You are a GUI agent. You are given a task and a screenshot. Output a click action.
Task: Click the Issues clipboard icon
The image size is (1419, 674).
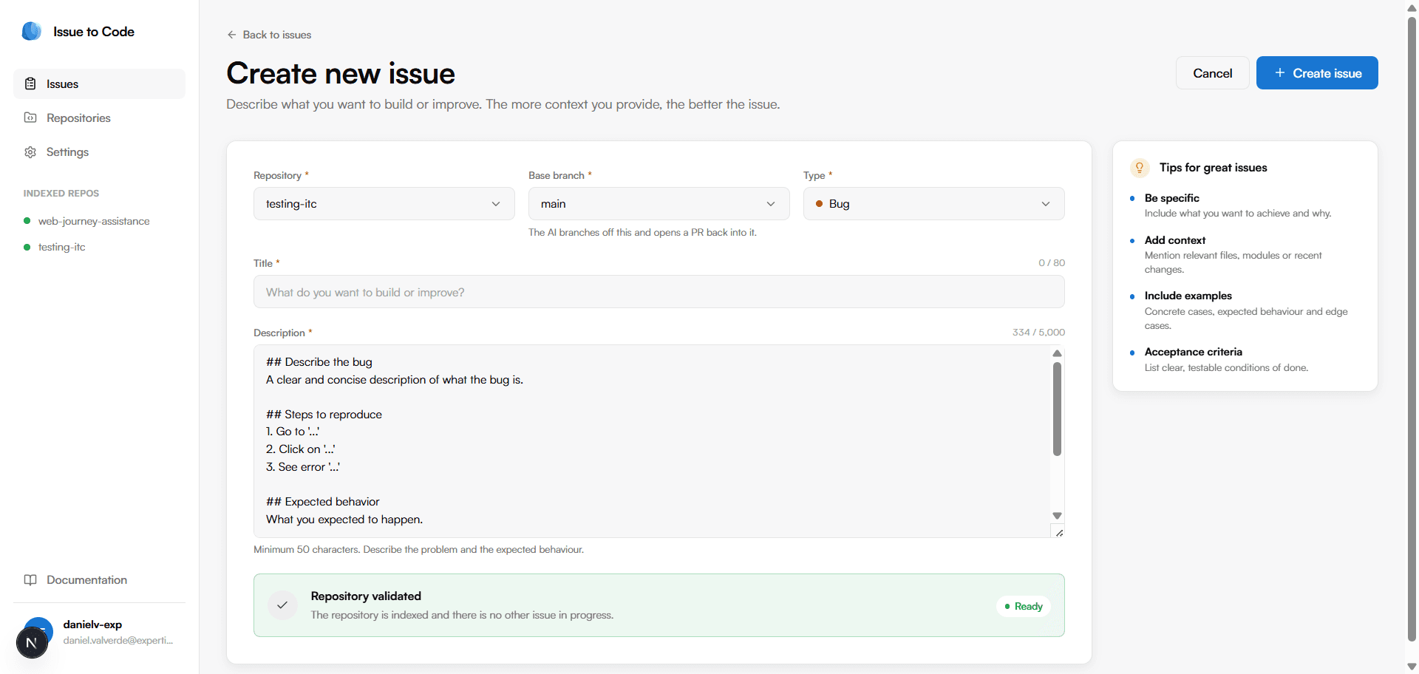tap(30, 84)
